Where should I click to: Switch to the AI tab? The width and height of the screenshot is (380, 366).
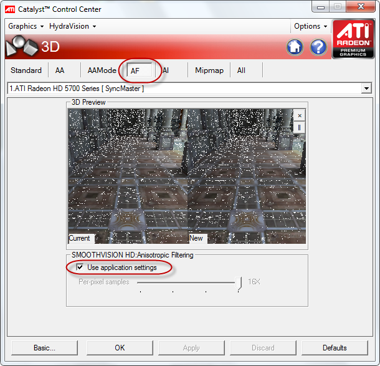coord(166,70)
